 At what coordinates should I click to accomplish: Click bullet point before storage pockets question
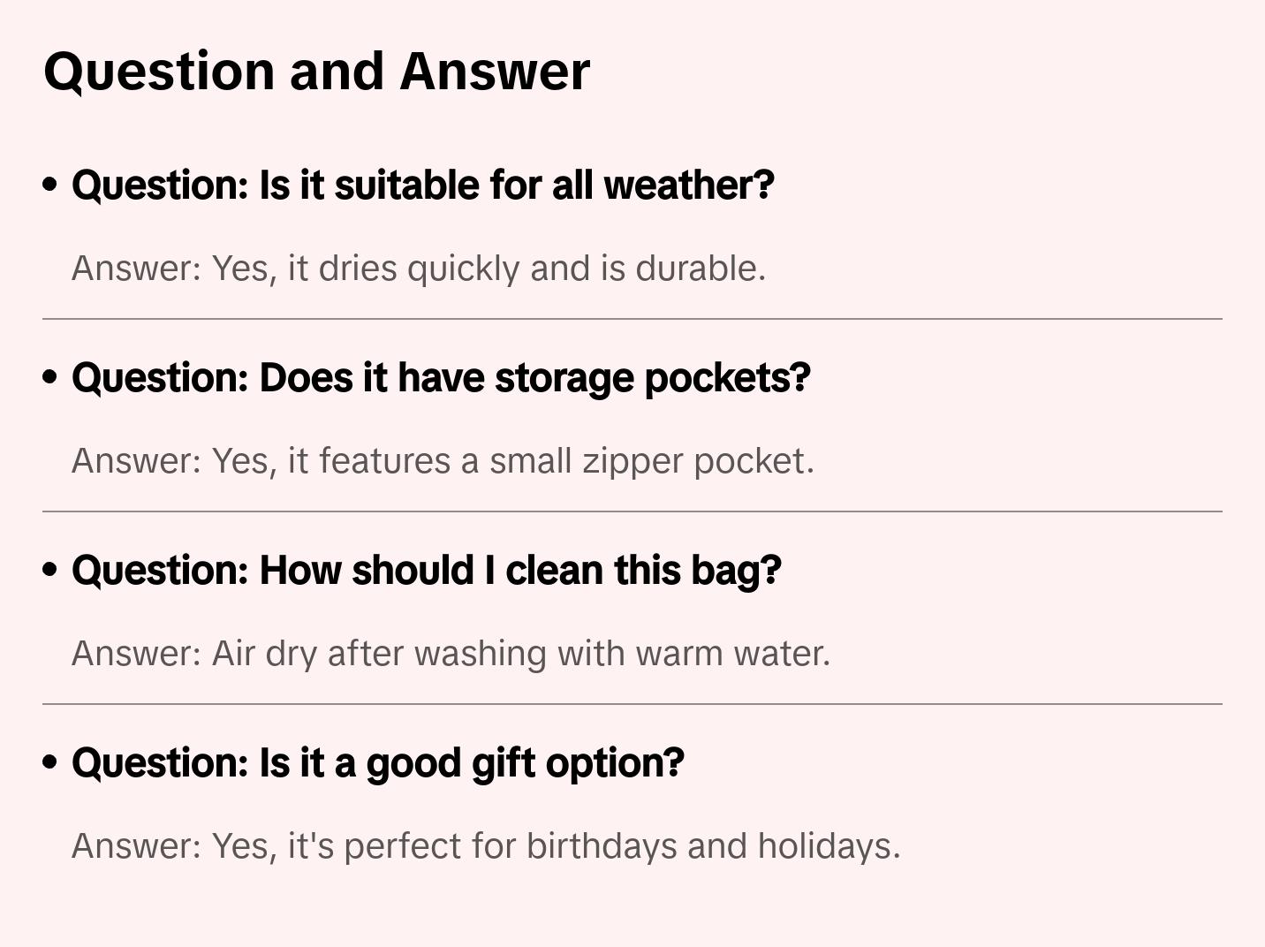click(x=50, y=378)
